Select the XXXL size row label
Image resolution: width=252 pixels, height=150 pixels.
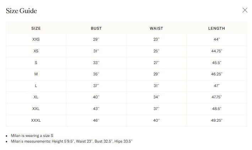36,120
